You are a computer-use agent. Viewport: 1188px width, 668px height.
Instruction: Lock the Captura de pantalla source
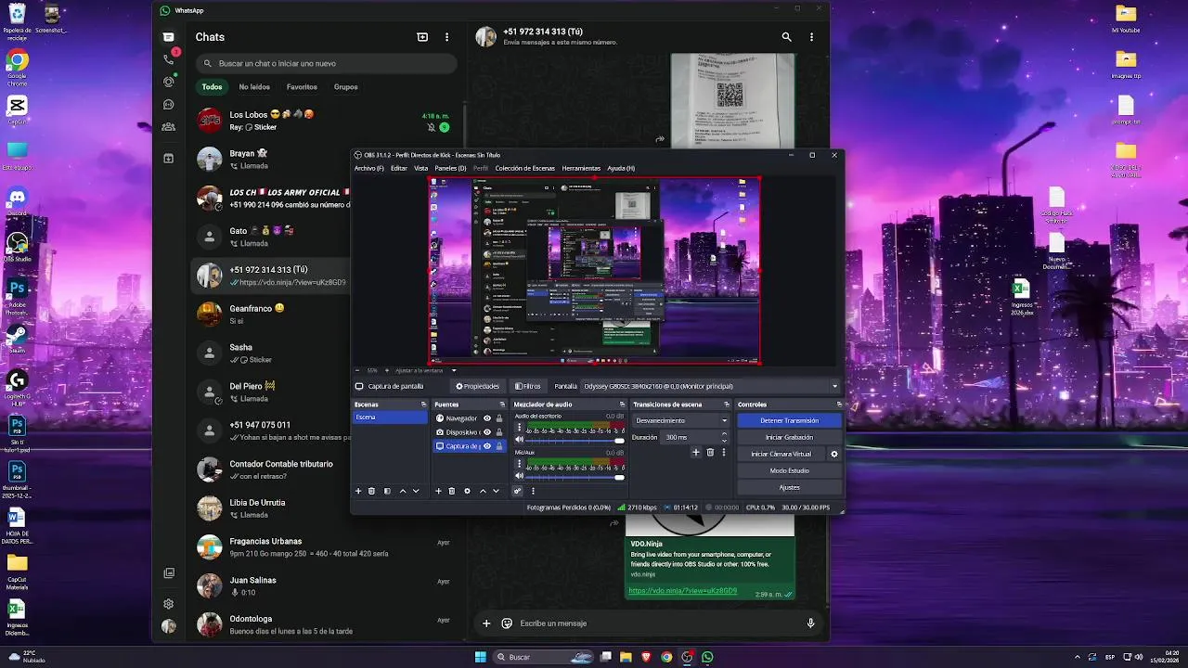pos(499,446)
